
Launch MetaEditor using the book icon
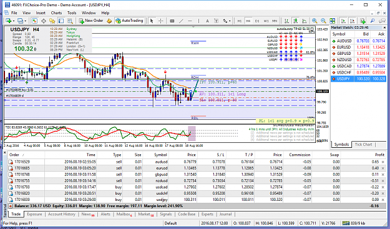point(109,21)
